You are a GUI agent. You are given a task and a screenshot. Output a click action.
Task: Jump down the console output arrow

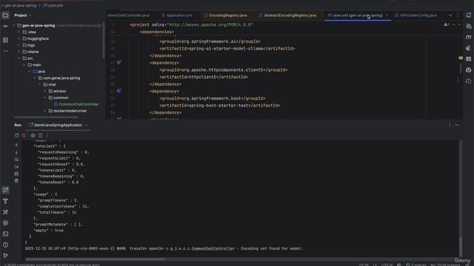tap(16, 152)
